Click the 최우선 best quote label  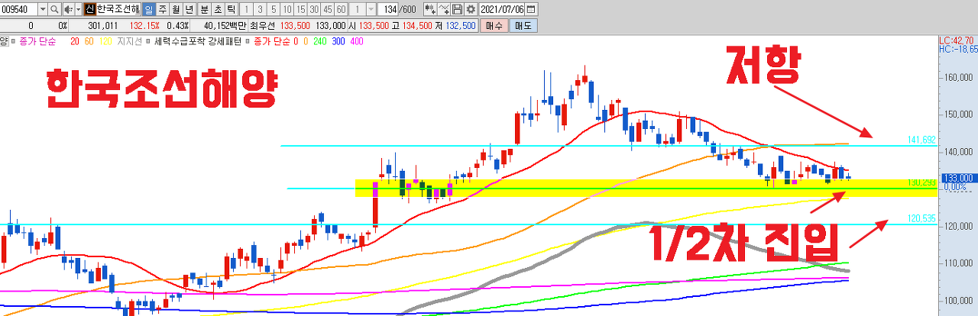(x=262, y=25)
